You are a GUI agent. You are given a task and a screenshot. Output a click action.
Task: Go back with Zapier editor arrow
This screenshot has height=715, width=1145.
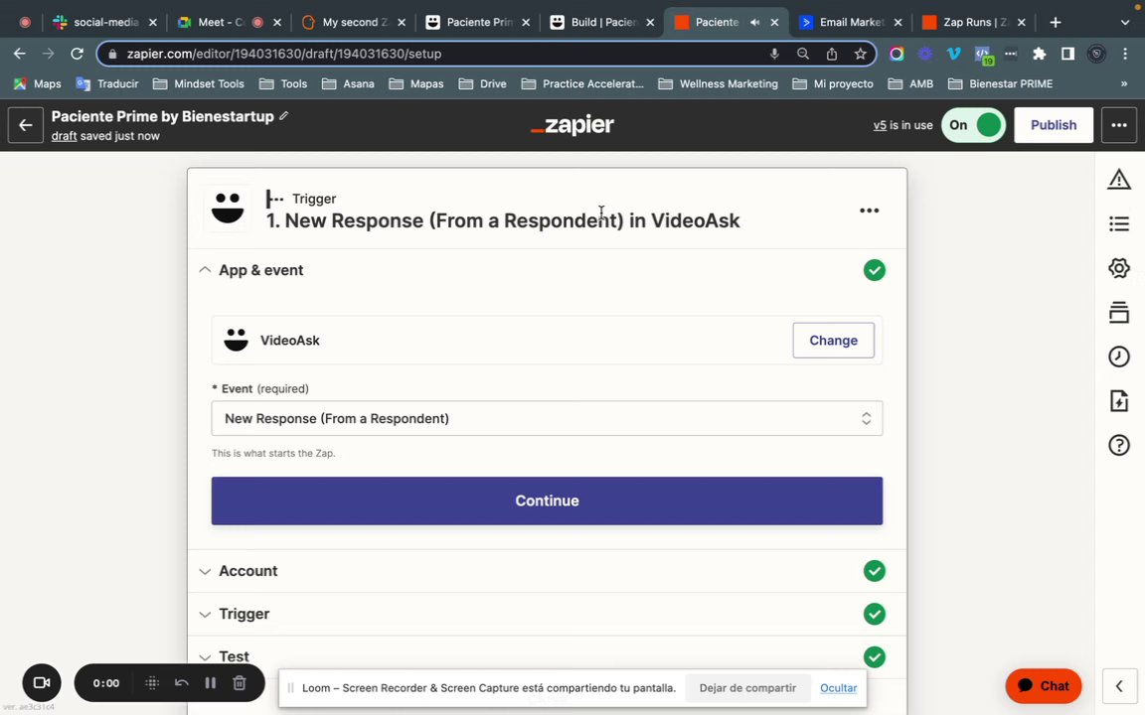[26, 125]
